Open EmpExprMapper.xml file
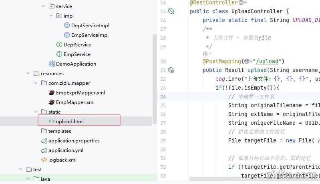The height and width of the screenshot is (184, 320). [80, 92]
